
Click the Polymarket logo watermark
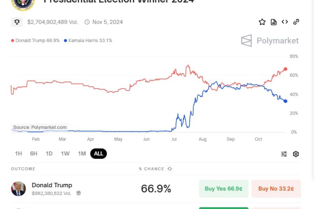[x=270, y=41]
